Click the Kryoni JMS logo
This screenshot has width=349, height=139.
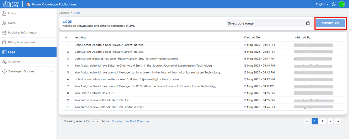tap(11, 4)
